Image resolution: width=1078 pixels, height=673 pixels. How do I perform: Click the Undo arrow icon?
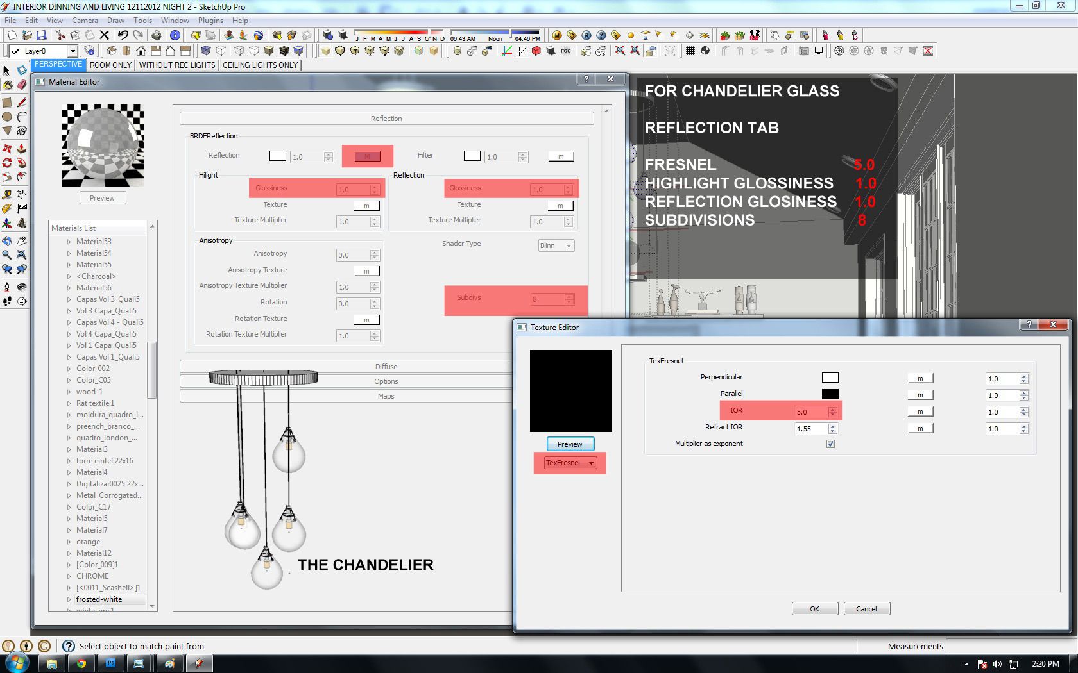(x=122, y=35)
